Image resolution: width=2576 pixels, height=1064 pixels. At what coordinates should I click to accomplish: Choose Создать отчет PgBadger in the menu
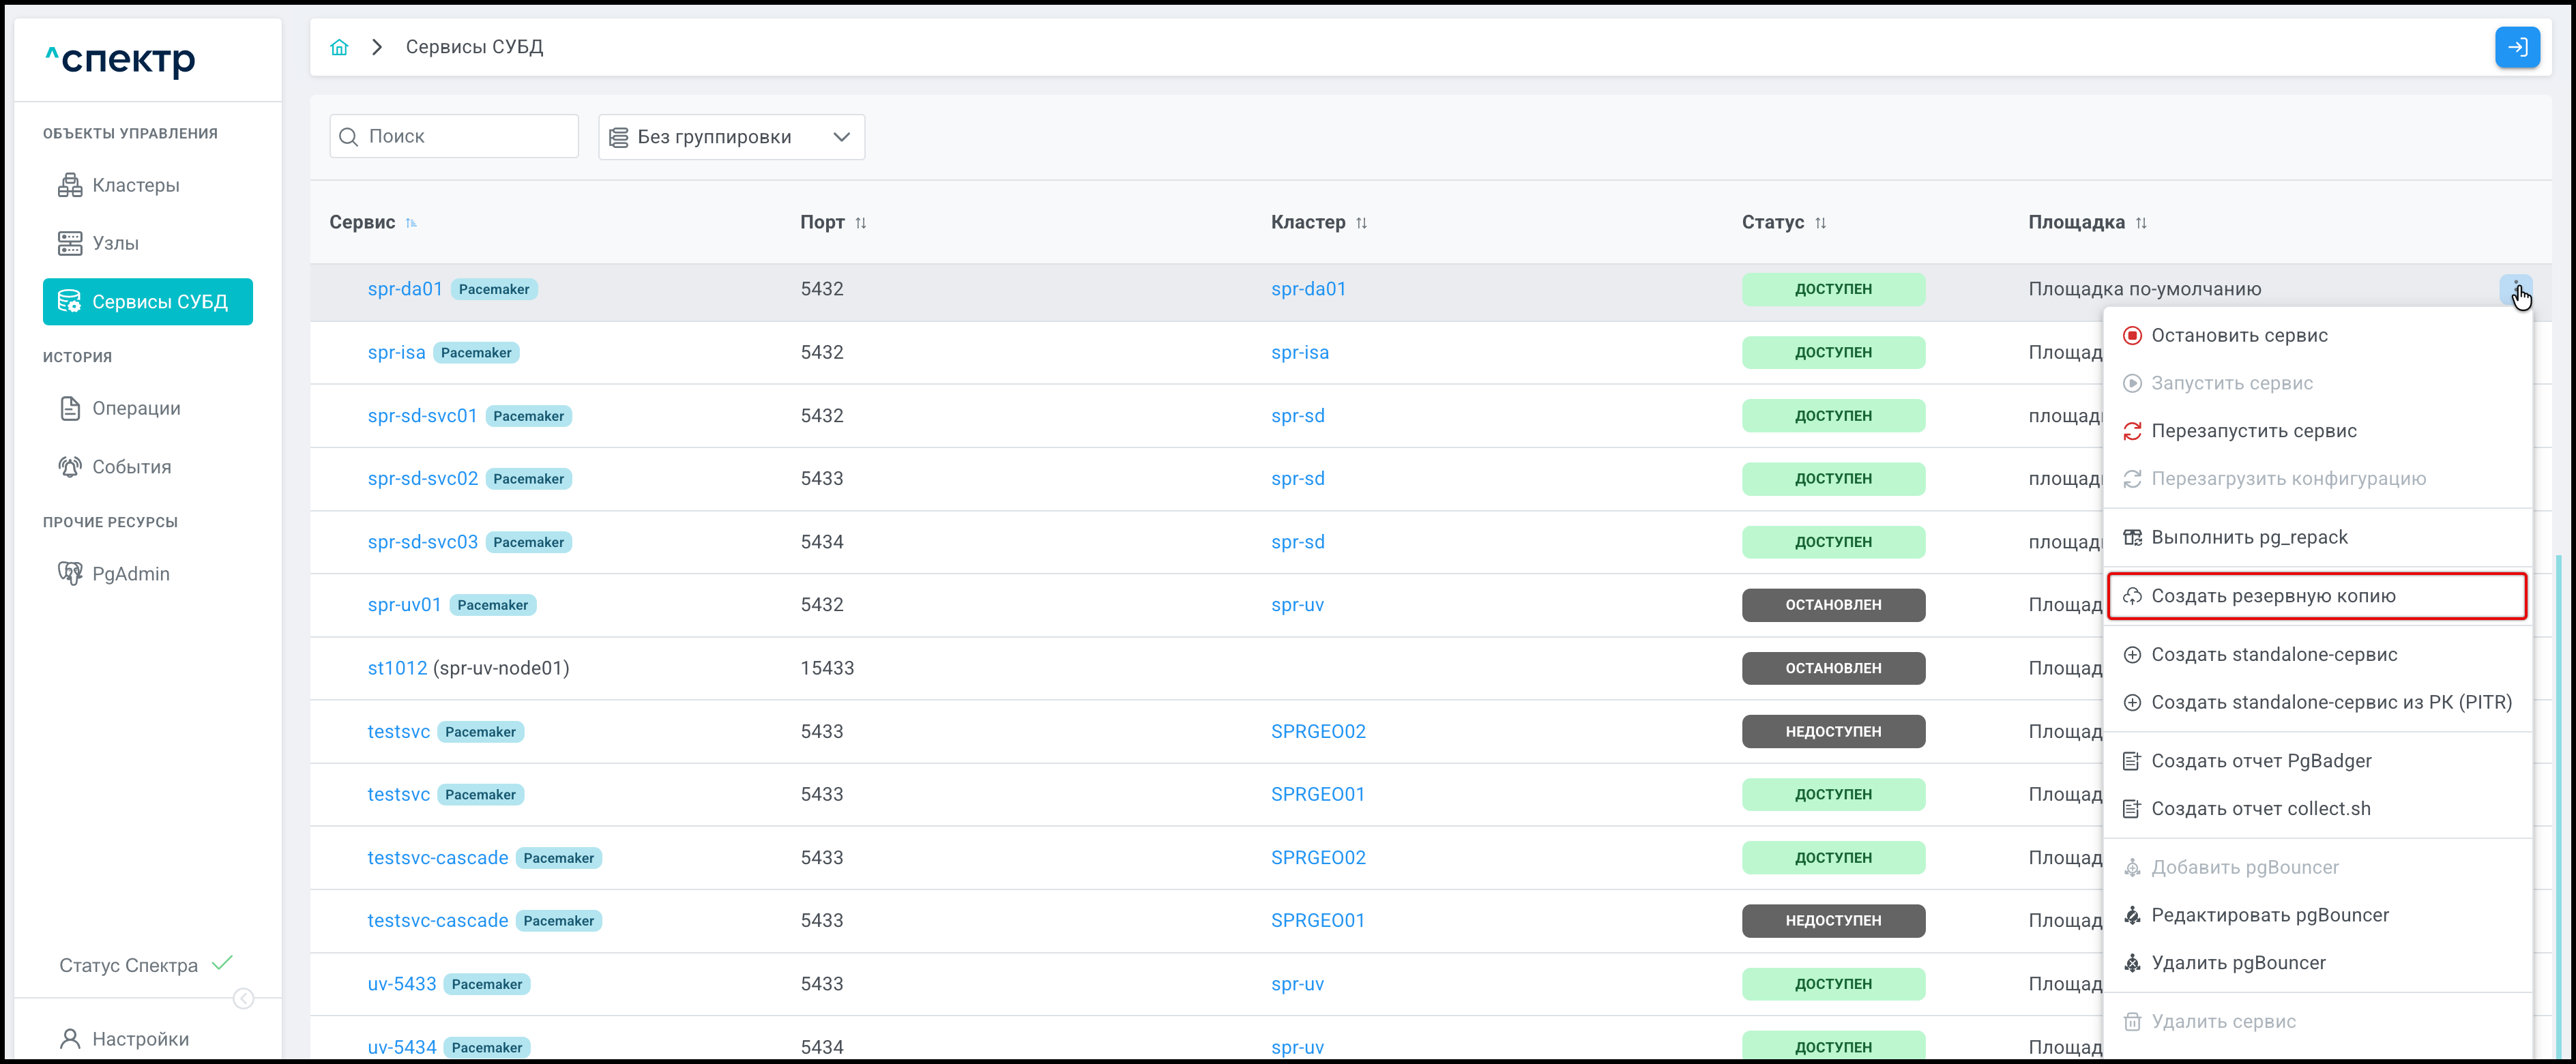2261,761
